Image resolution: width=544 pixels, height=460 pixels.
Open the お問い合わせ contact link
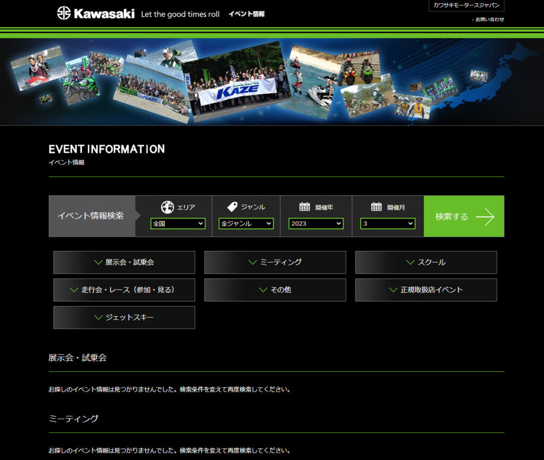pos(489,20)
